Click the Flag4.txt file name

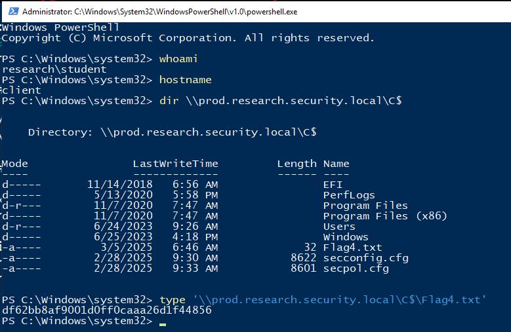coord(352,248)
